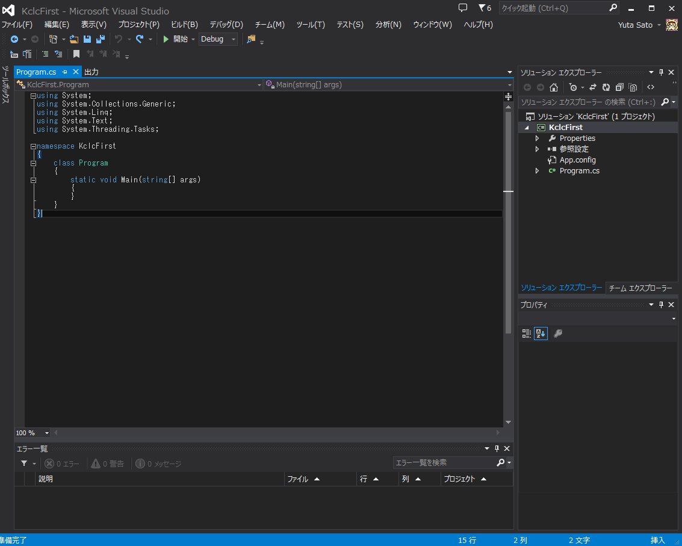
Task: Click the Open File folder icon
Action: tap(74, 39)
